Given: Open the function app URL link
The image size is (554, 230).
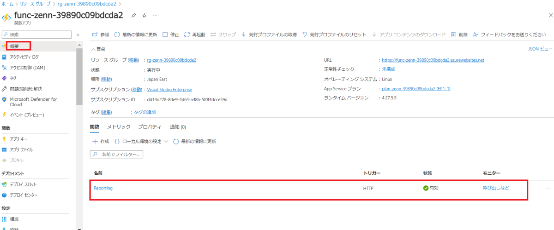Looking at the screenshot, I should (x=433, y=60).
